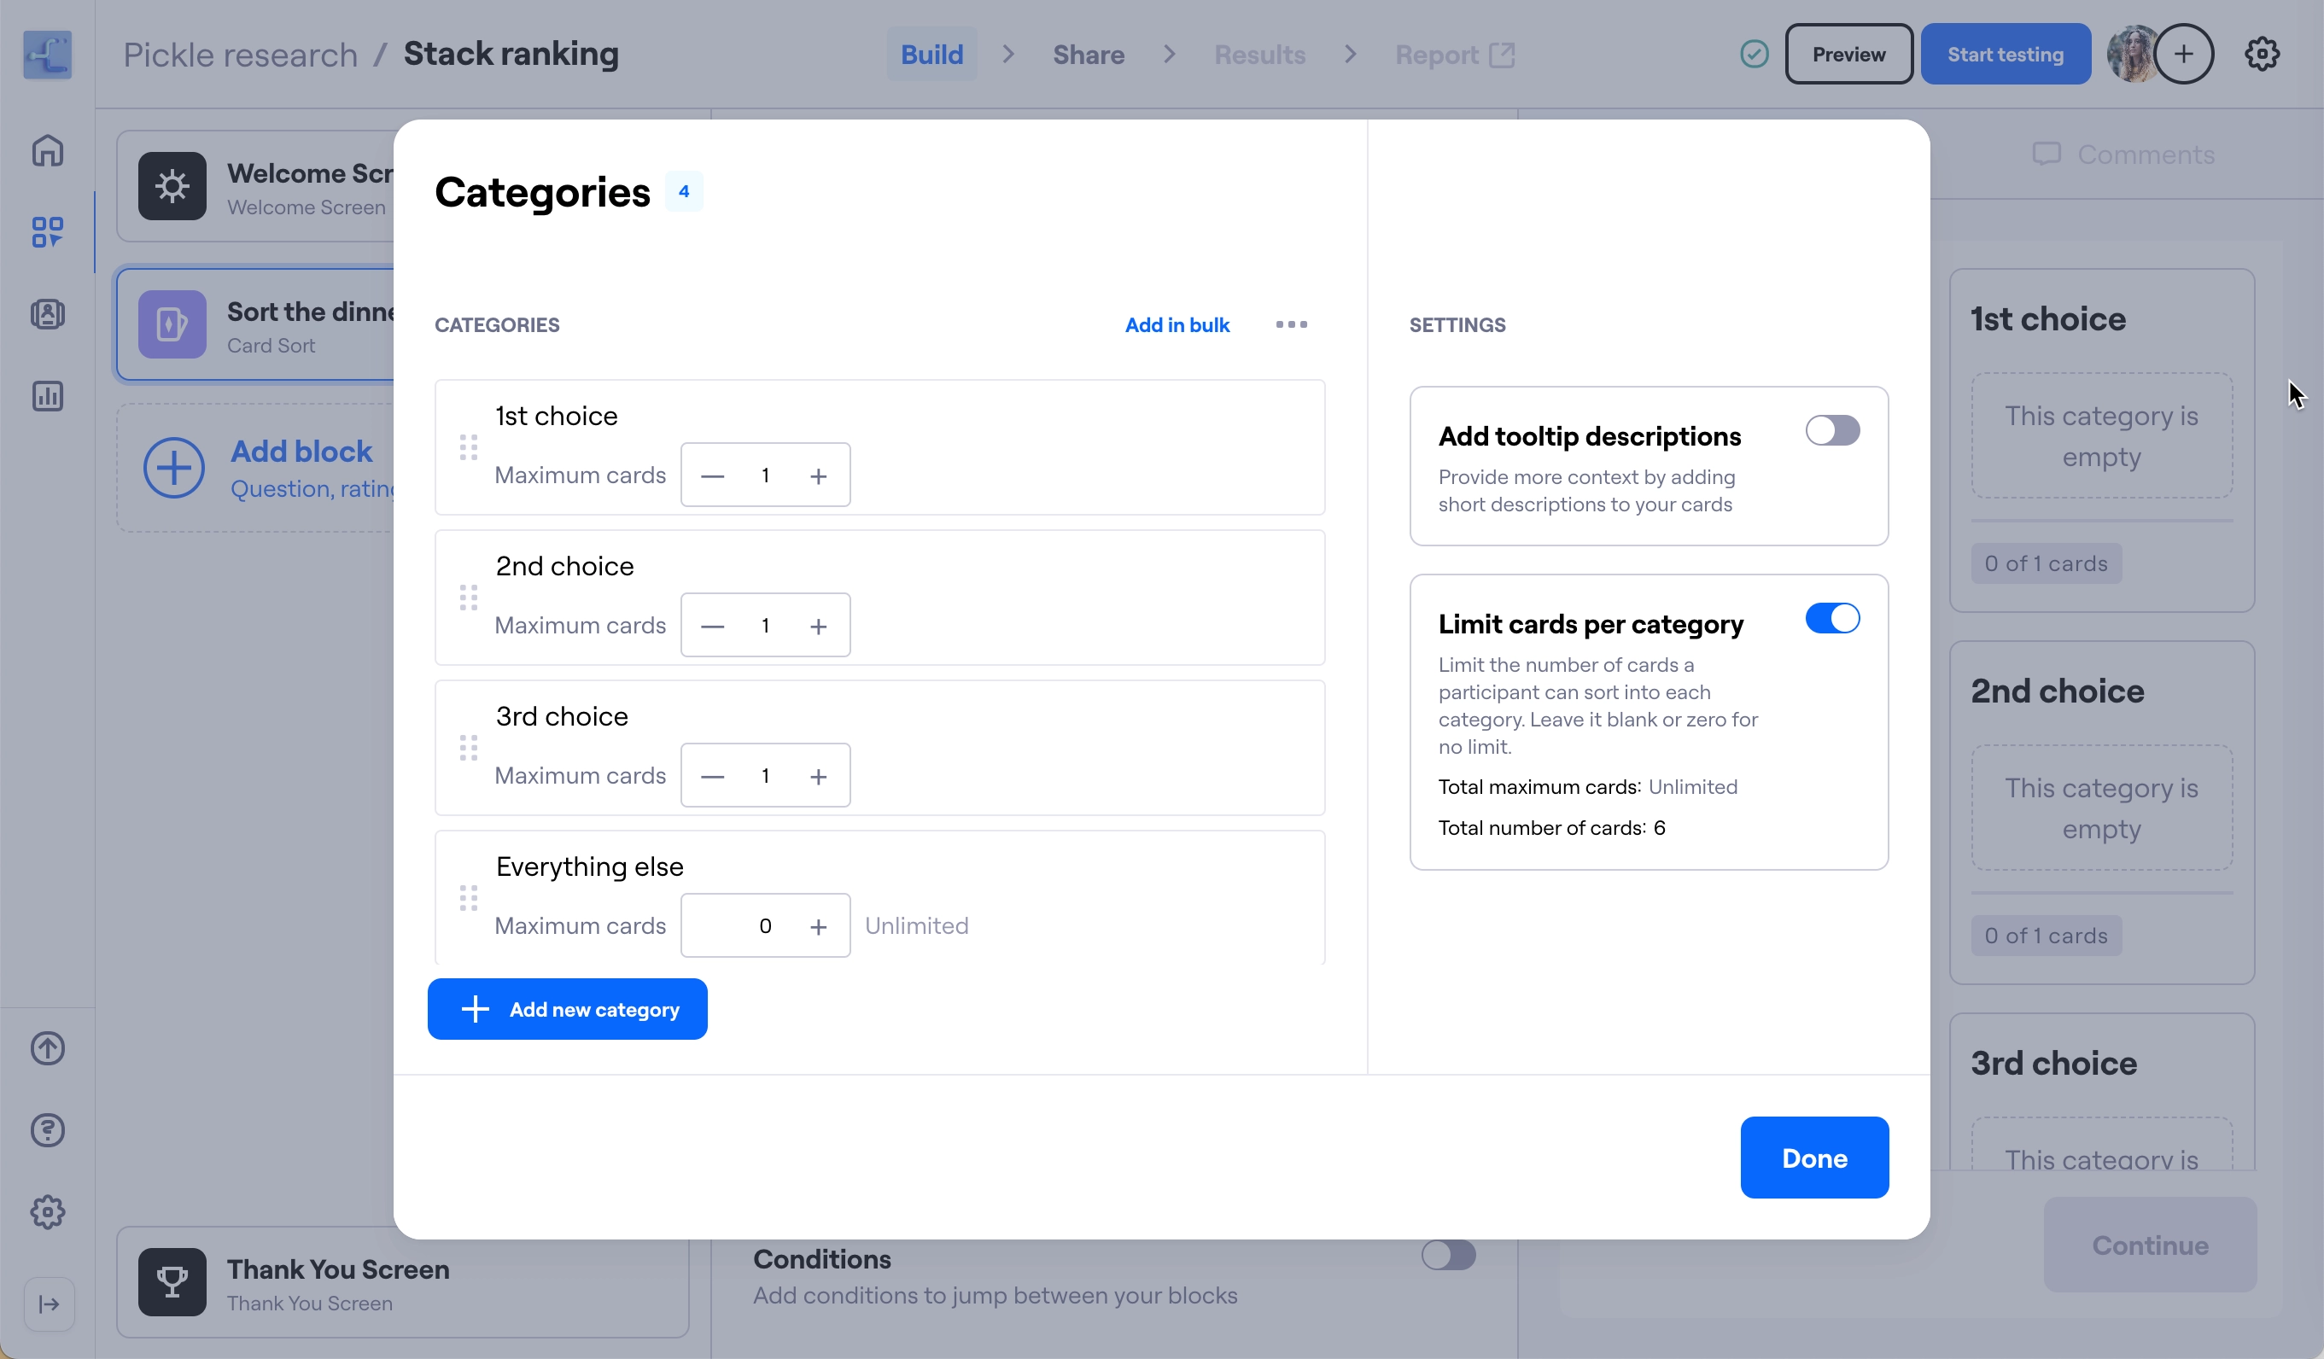The width and height of the screenshot is (2324, 1359).
Task: Open the categories more options menu
Action: 1291,324
